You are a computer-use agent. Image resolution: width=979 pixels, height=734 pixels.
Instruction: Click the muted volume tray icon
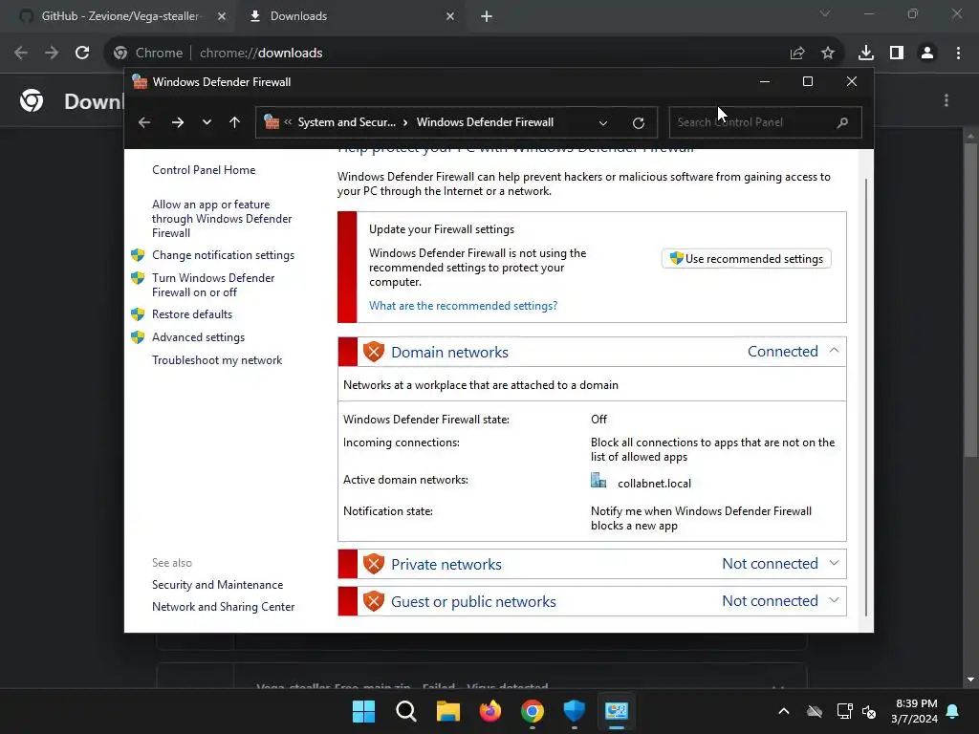(x=868, y=711)
